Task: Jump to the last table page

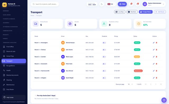Action: [x=161, y=84]
